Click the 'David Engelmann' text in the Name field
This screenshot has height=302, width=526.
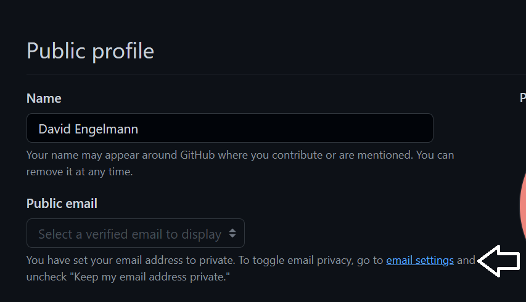[x=88, y=129]
